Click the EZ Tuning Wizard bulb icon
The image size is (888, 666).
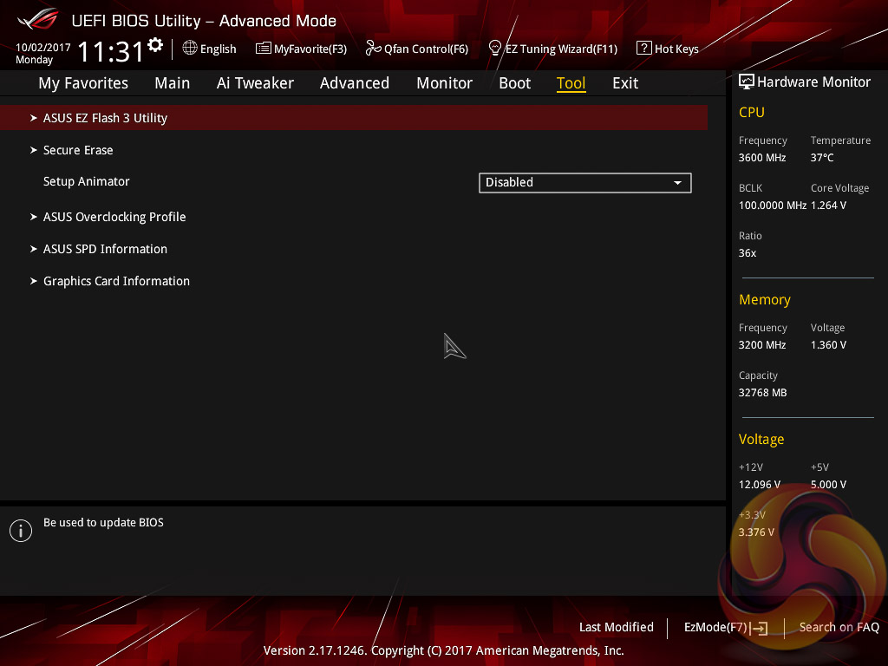(x=495, y=48)
